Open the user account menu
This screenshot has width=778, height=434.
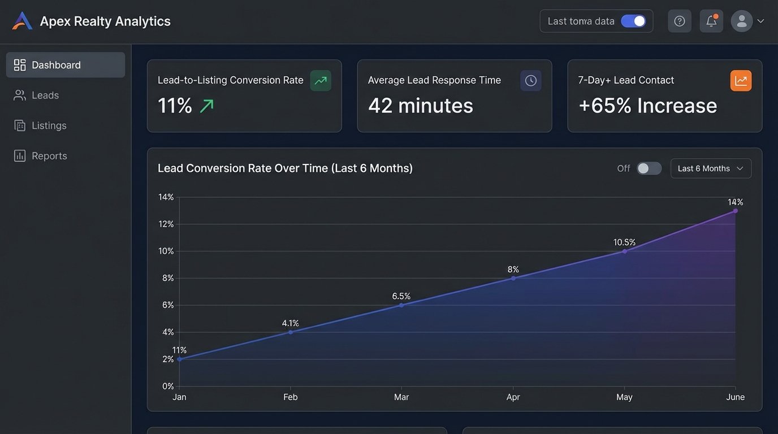click(x=741, y=20)
